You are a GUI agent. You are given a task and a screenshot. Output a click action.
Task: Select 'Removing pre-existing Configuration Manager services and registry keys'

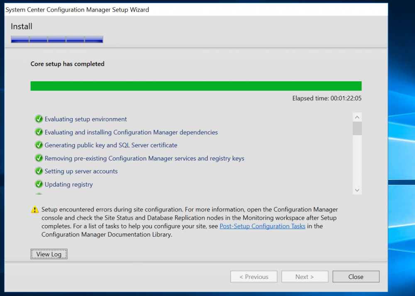click(144, 158)
